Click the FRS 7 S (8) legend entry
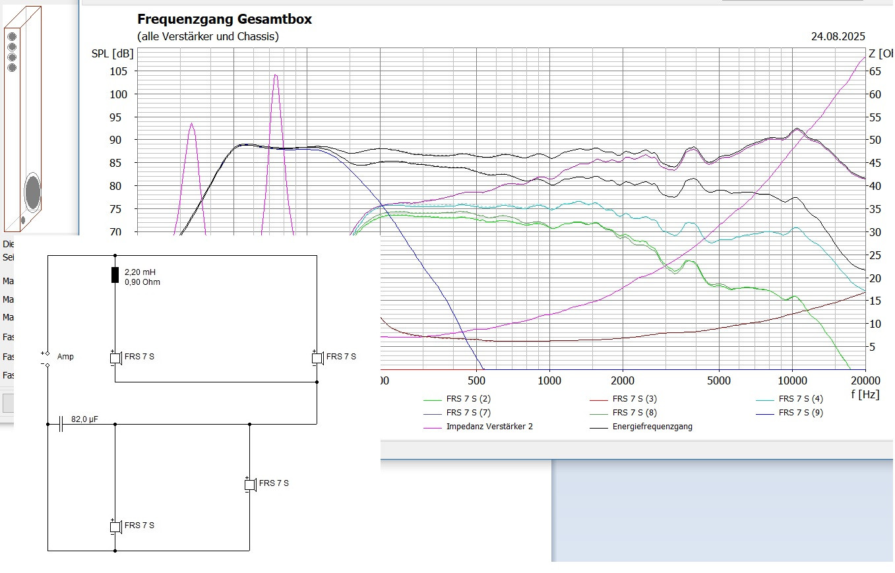This screenshot has width=895, height=573. coord(634,413)
